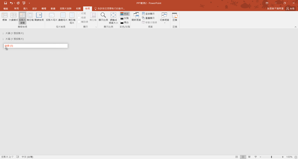Start slideshow from beginning via quick access
This screenshot has width=298, height=159.
[24, 3]
